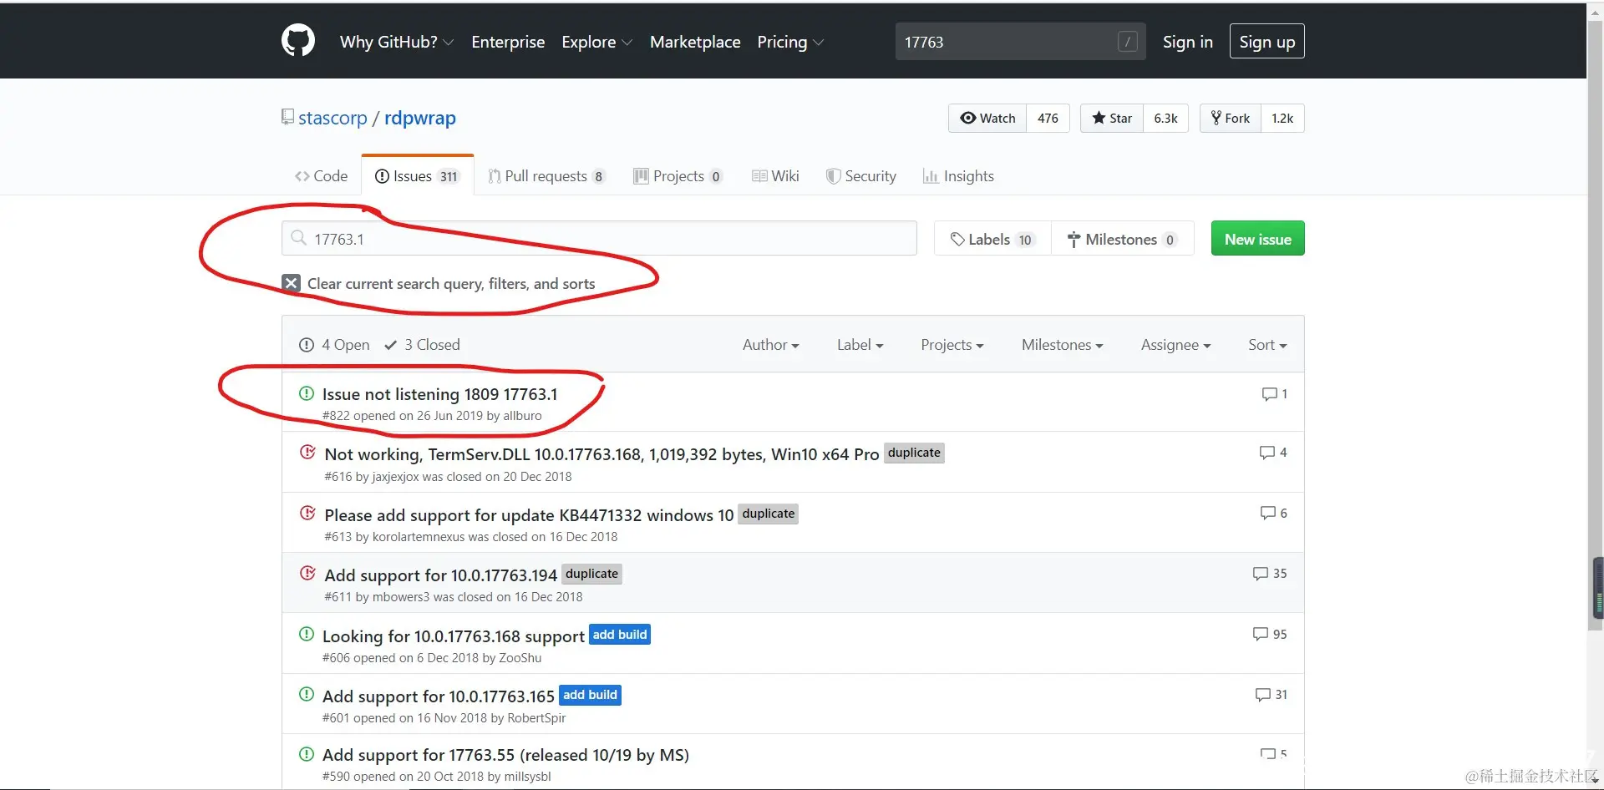The image size is (1604, 790).
Task: Click the closed issue icon for issue #616
Action: pyautogui.click(x=307, y=453)
